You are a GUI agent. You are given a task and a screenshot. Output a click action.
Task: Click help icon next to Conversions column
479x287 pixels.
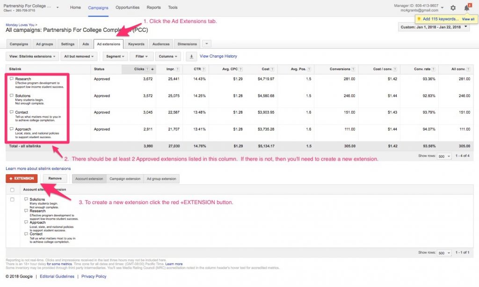coord(353,69)
